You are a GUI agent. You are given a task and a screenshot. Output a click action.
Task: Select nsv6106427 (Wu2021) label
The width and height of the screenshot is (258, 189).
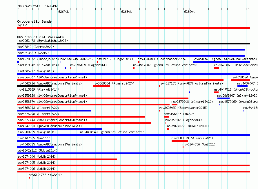180,114
